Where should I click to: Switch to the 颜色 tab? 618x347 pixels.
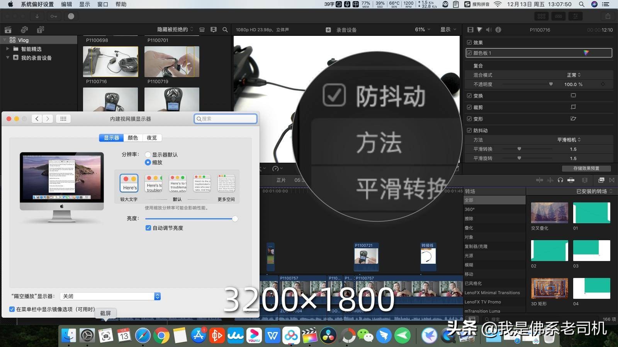pos(132,138)
